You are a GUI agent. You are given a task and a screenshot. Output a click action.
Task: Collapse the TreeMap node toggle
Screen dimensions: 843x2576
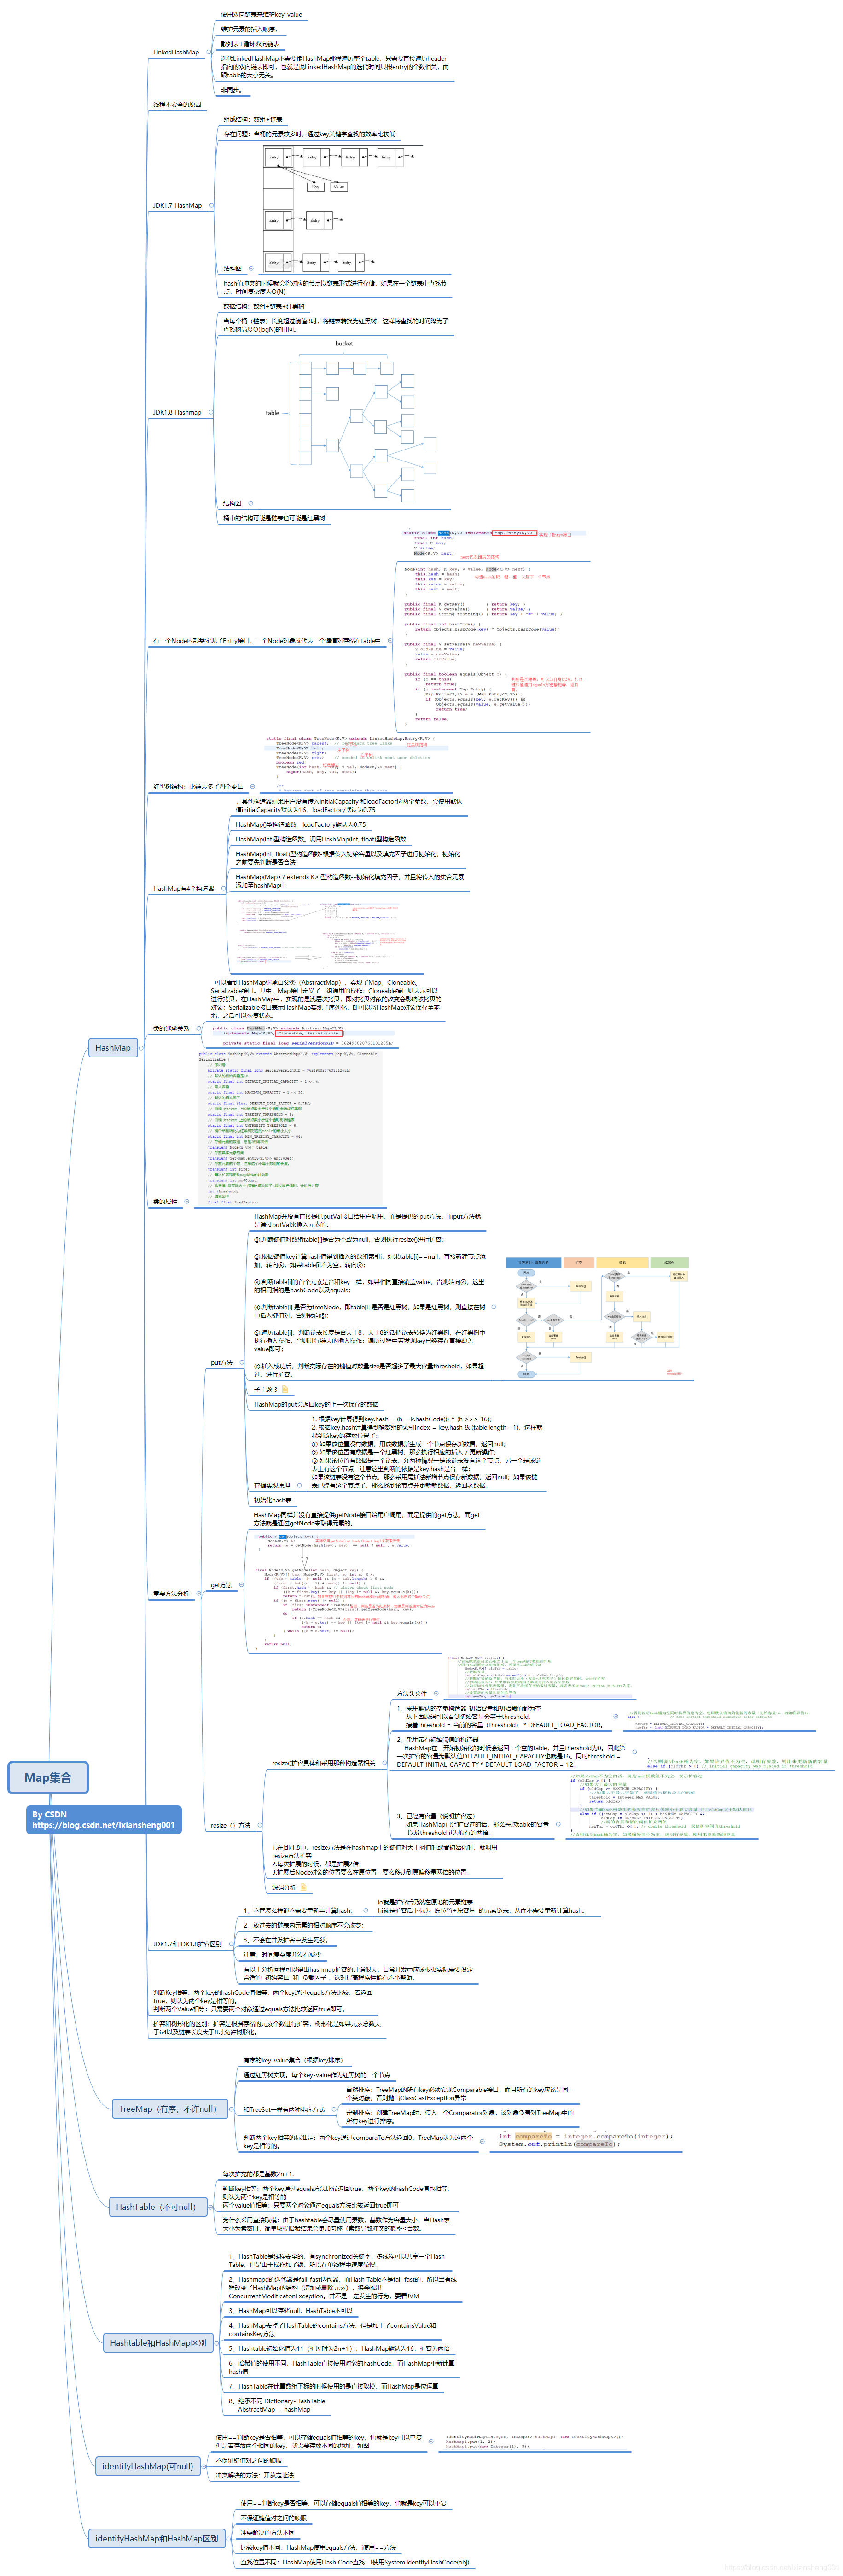231,2109
